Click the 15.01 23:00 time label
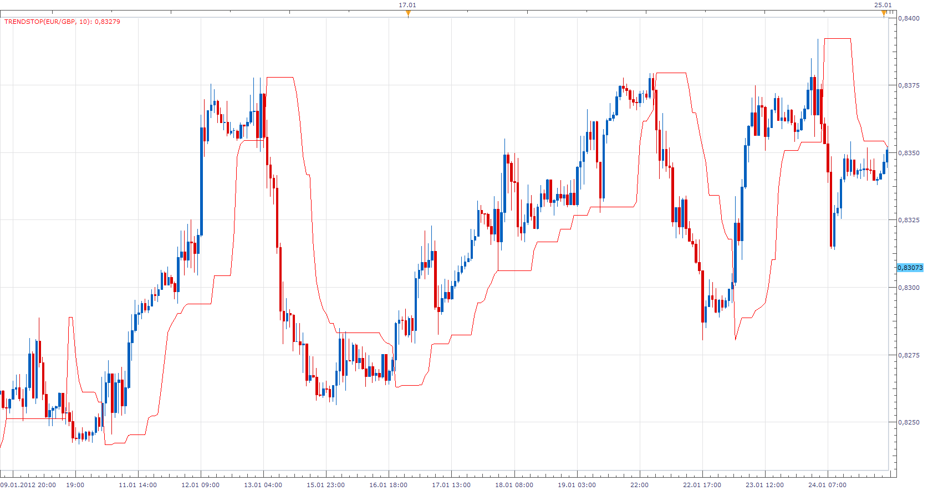This screenshot has width=928, height=491. (325, 485)
